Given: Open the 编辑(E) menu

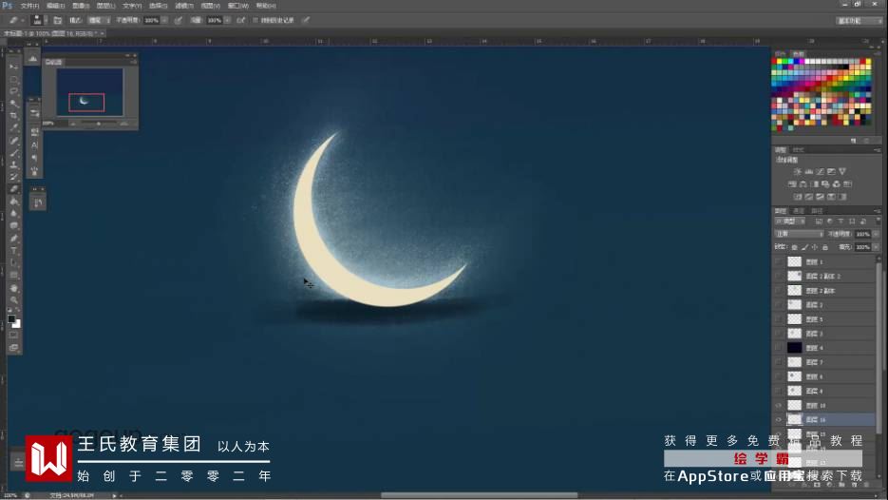Looking at the screenshot, I should click(x=55, y=6).
